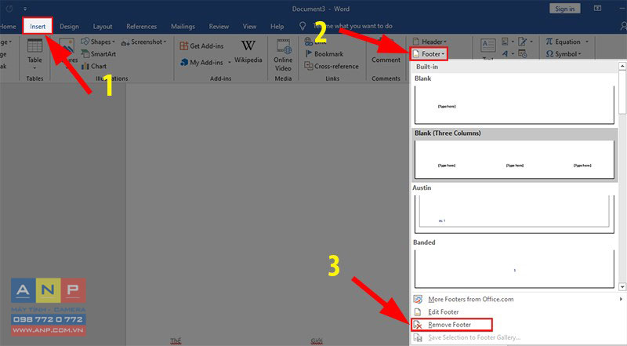Insert a Bookmark
Screen dimensions: 627x346
tap(324, 53)
